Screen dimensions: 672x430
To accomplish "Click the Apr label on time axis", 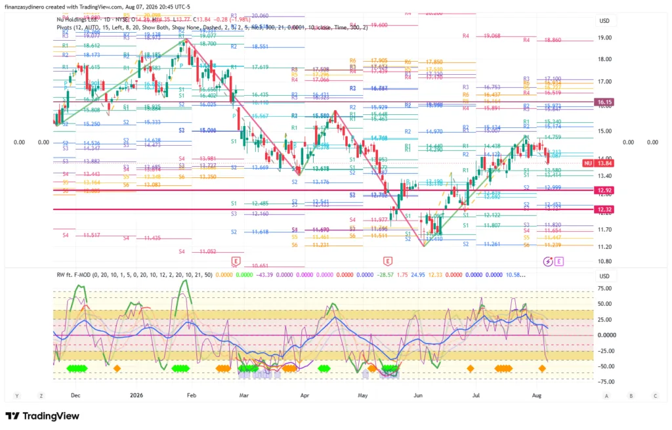I will coord(304,395).
